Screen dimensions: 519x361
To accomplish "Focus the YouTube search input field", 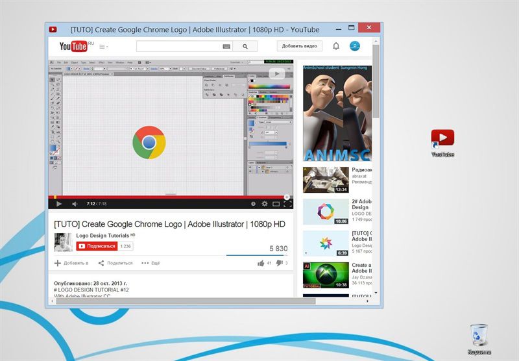I will pos(179,46).
